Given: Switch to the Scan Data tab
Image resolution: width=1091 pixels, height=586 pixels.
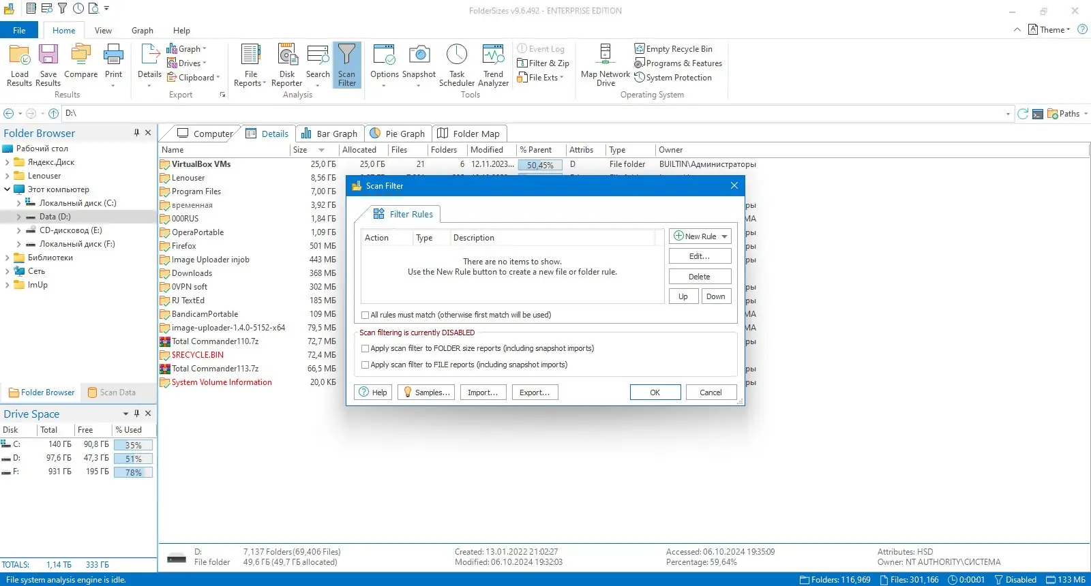Looking at the screenshot, I should click(x=112, y=392).
